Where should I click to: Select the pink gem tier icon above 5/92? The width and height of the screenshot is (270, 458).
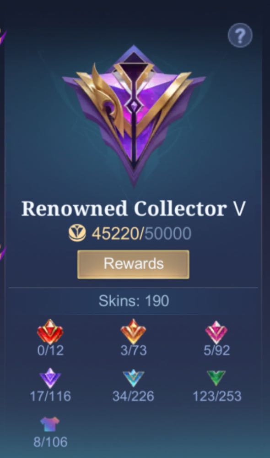pyautogui.click(x=216, y=333)
